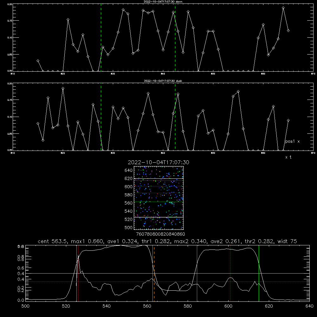
Task: Click the green line just left of orange dashes
Action: [152, 273]
